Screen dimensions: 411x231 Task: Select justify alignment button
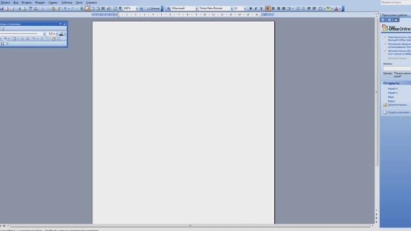pyautogui.click(x=284, y=8)
